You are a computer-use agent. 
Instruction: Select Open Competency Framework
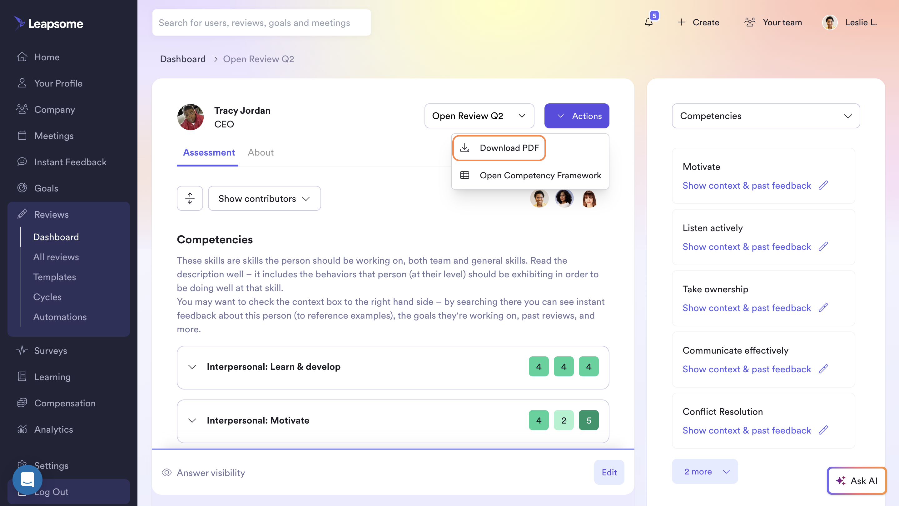pos(530,175)
